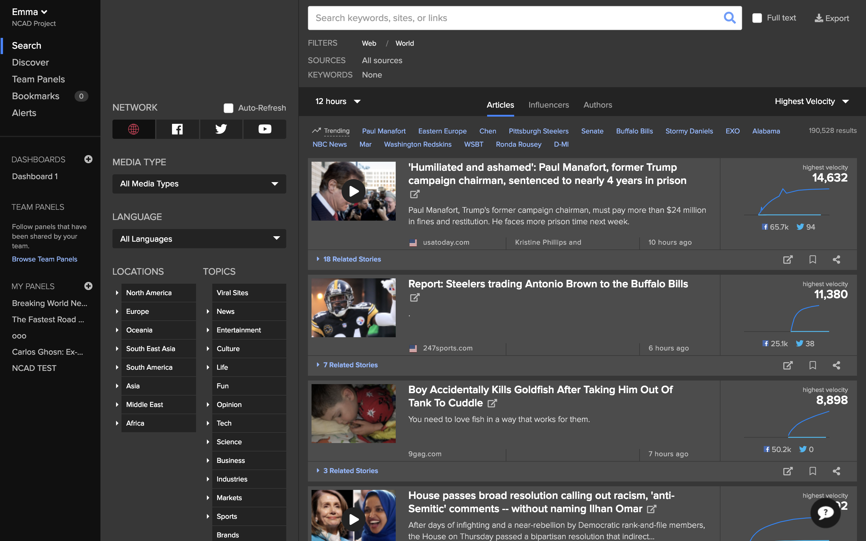Open the Goldfish article thumbnail

click(x=354, y=414)
